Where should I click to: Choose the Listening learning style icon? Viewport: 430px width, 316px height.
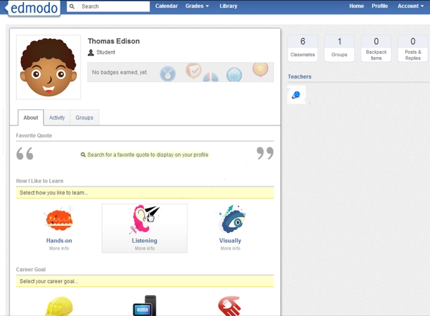(144, 219)
